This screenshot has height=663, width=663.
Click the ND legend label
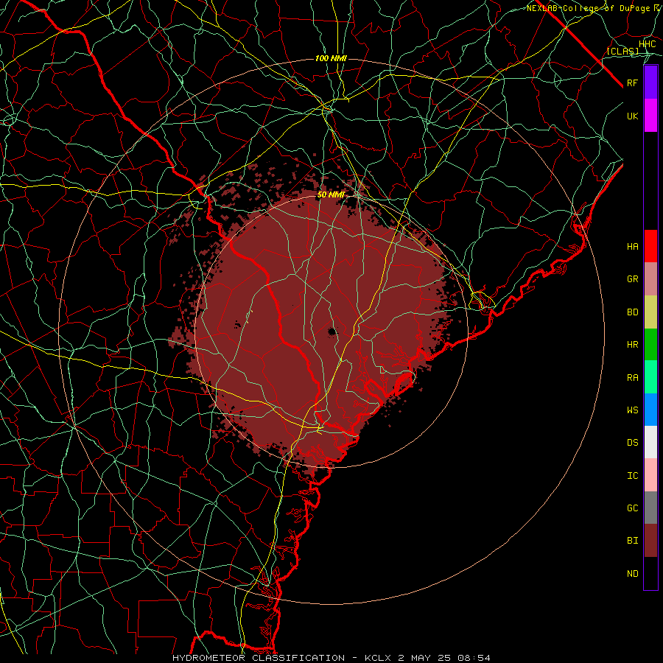[633, 574]
